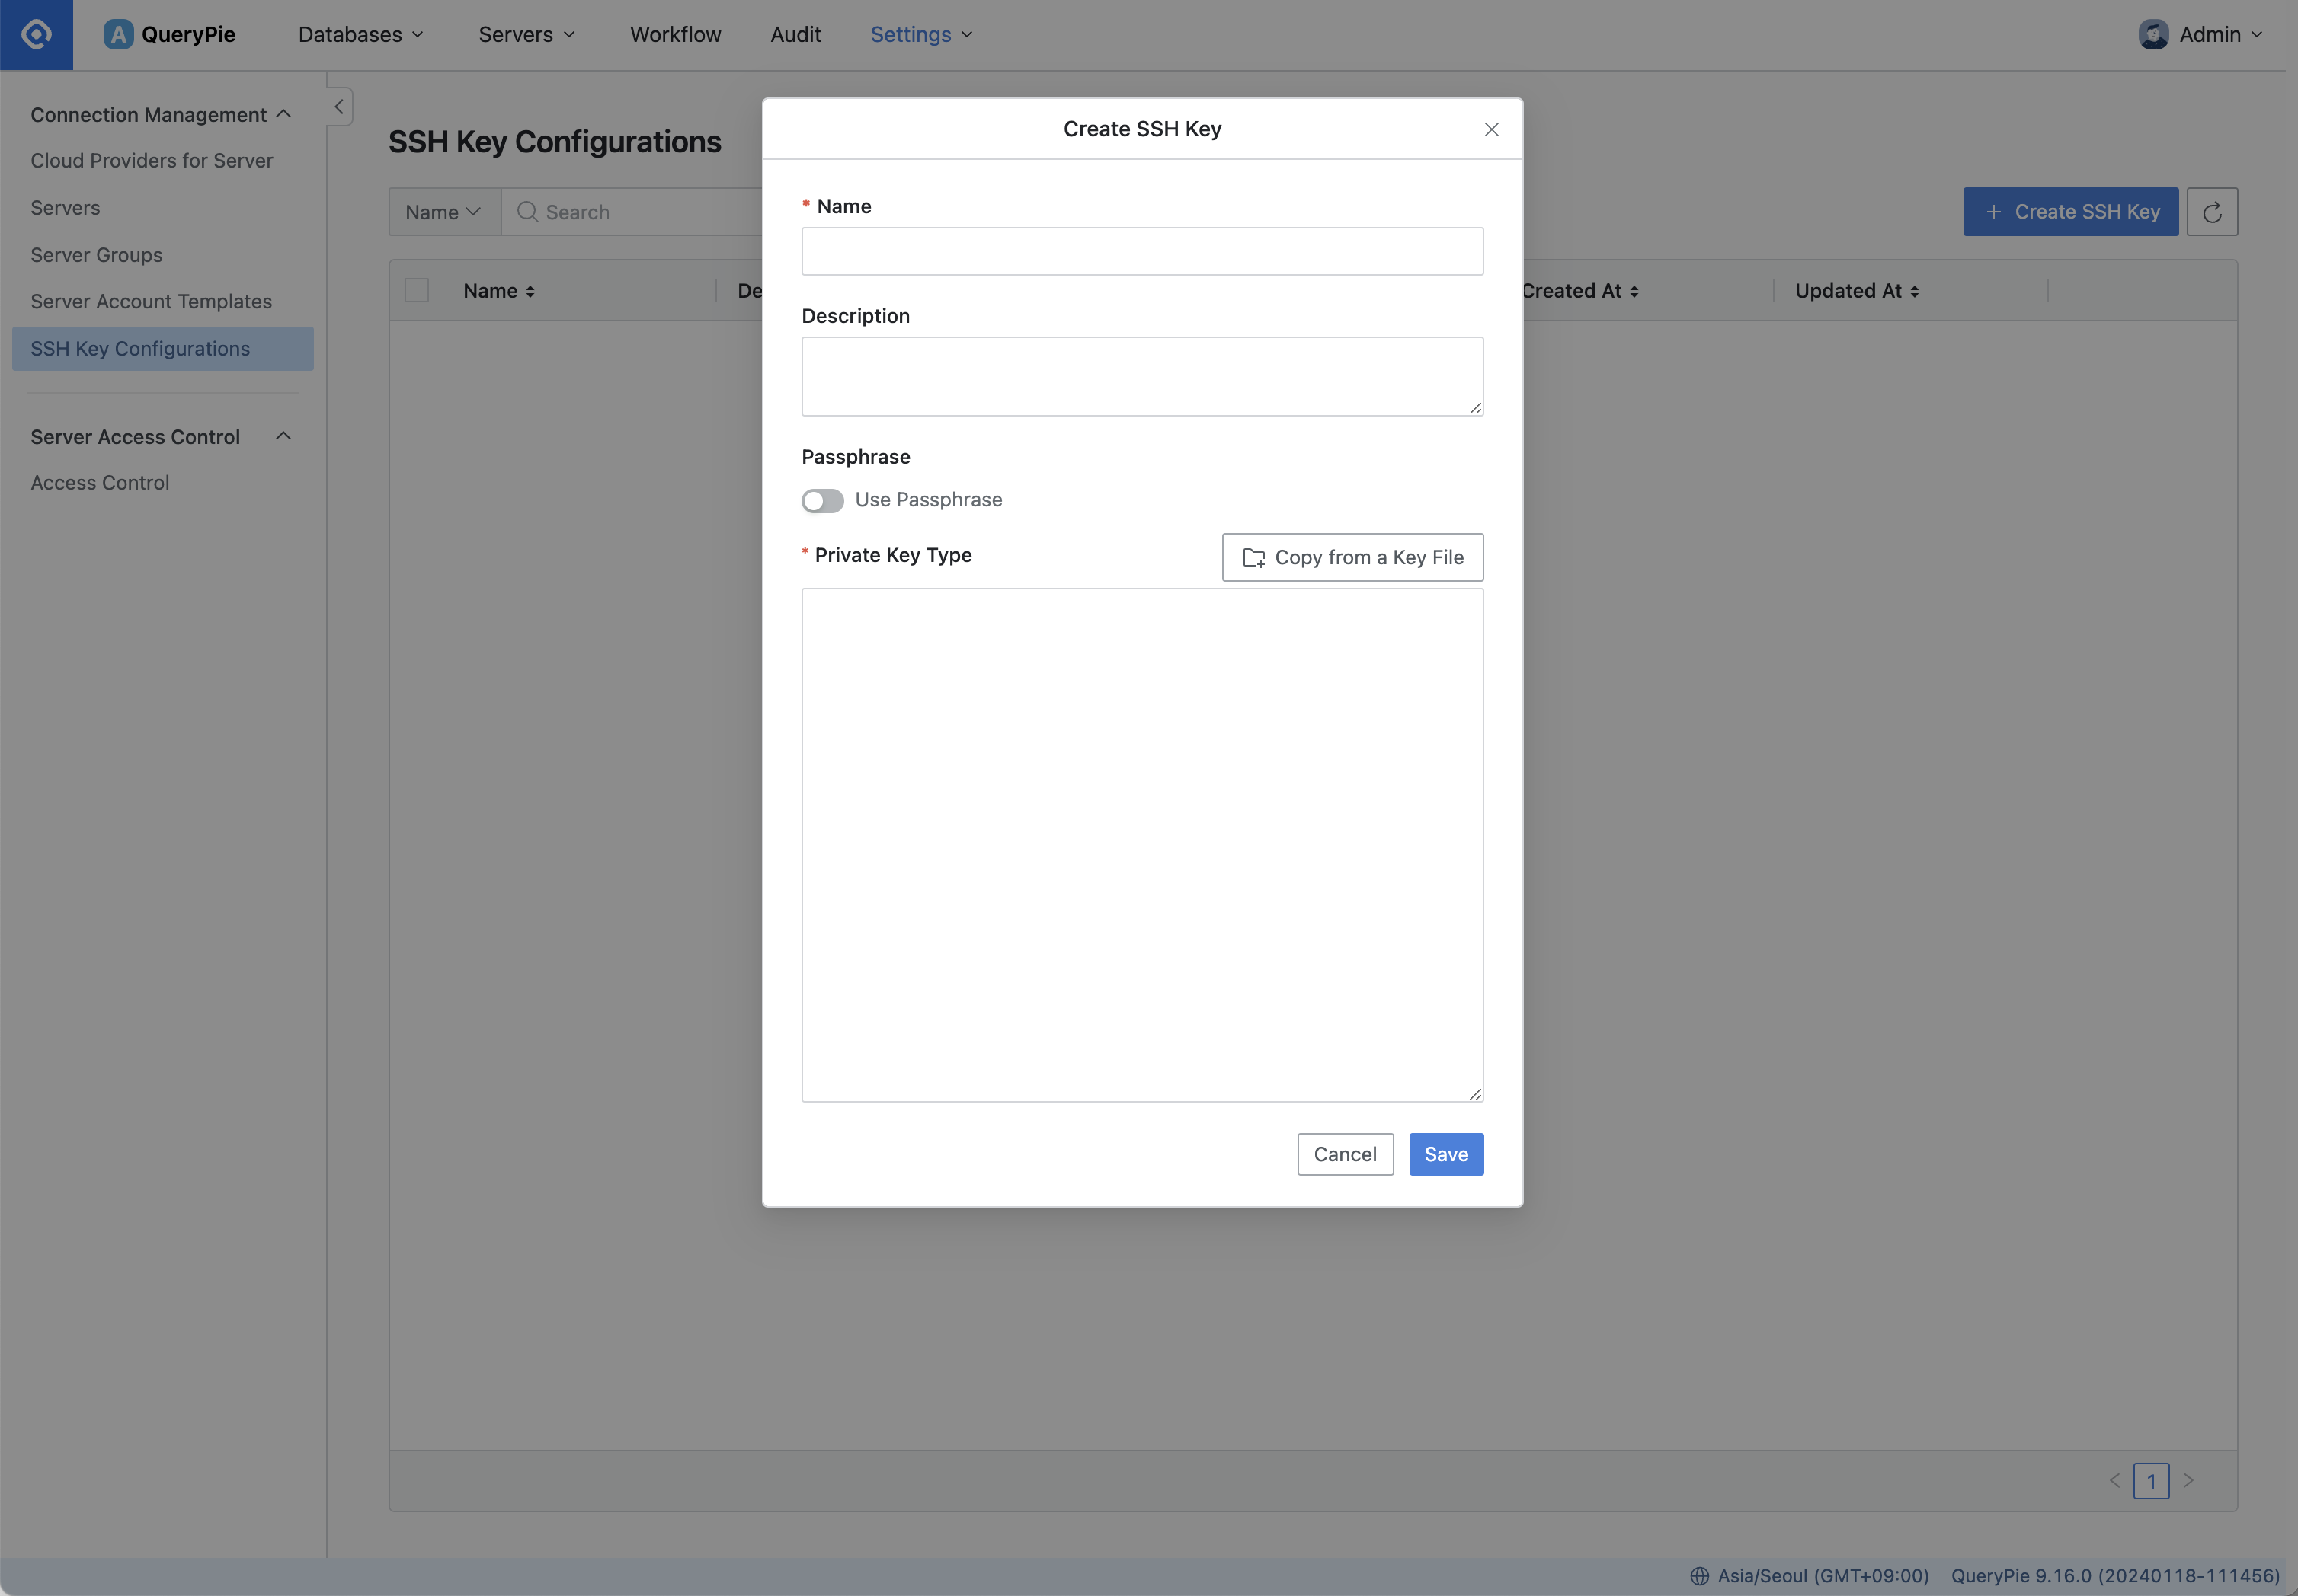Sort by Name column arrows
The height and width of the screenshot is (1596, 2298).
530,291
